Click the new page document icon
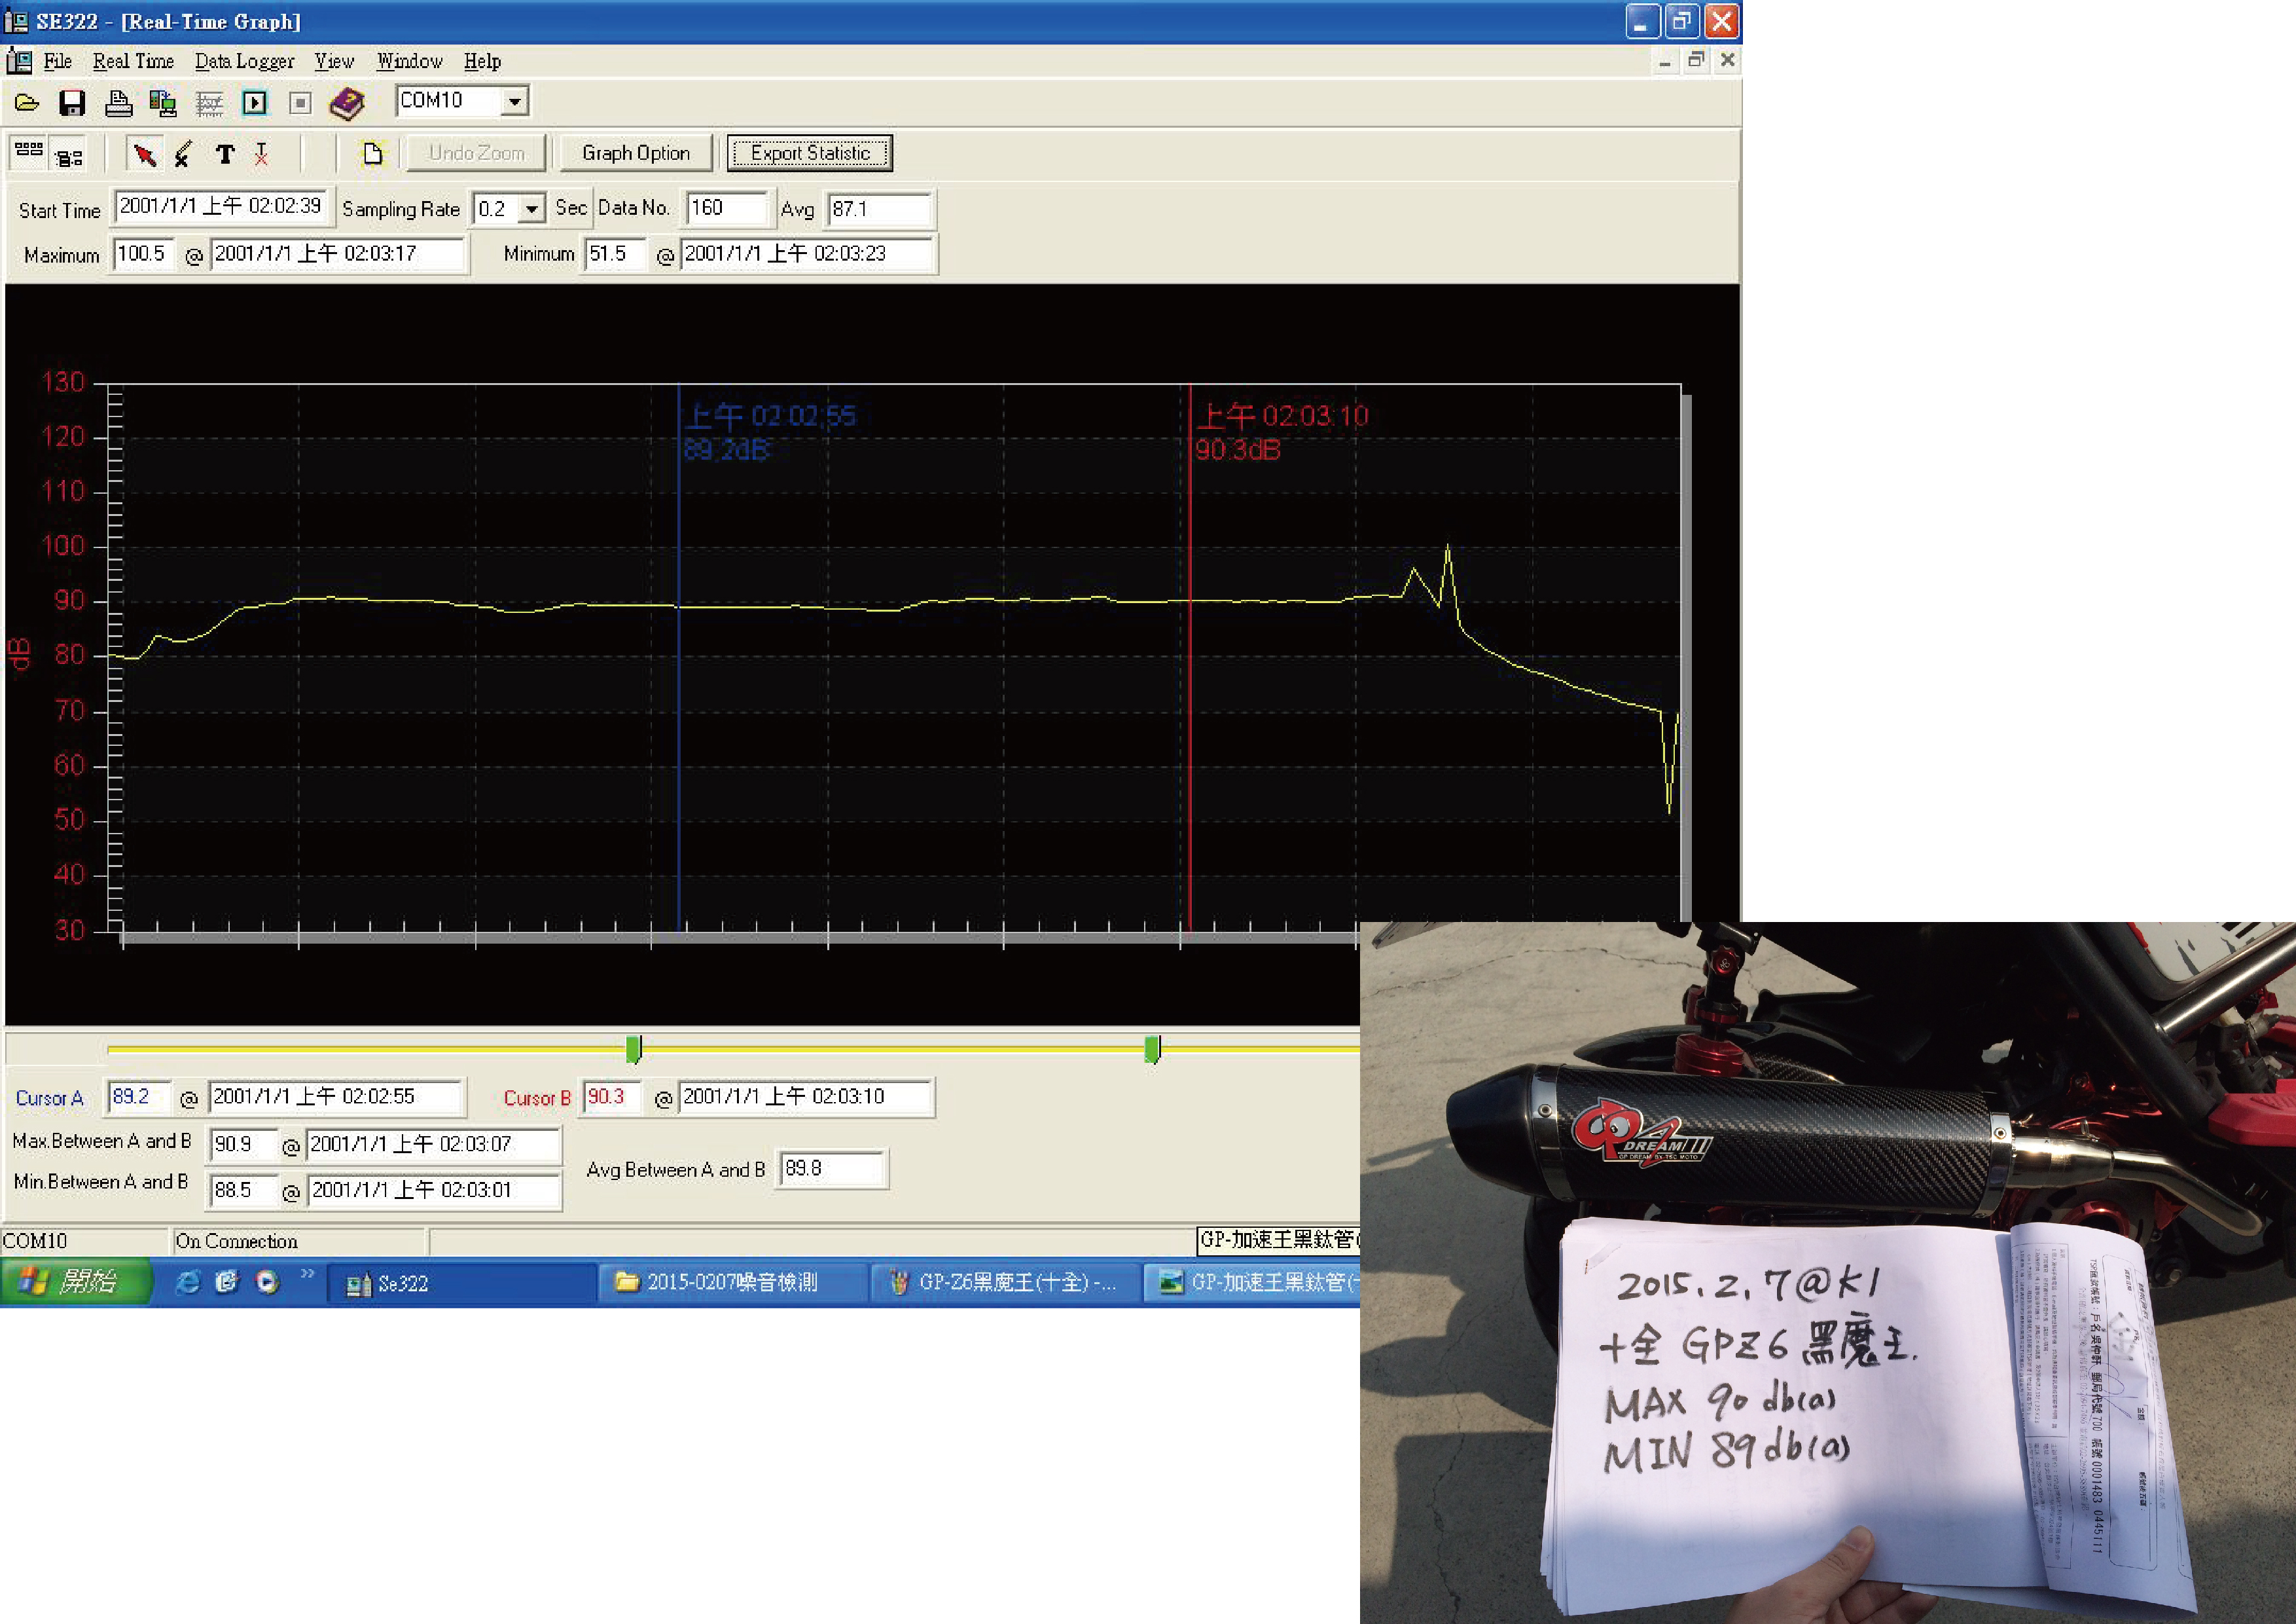 pyautogui.click(x=372, y=154)
